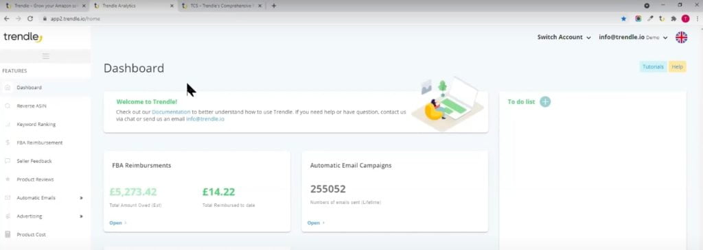
Task: Open Switch Account dropdown
Action: pyautogui.click(x=564, y=38)
